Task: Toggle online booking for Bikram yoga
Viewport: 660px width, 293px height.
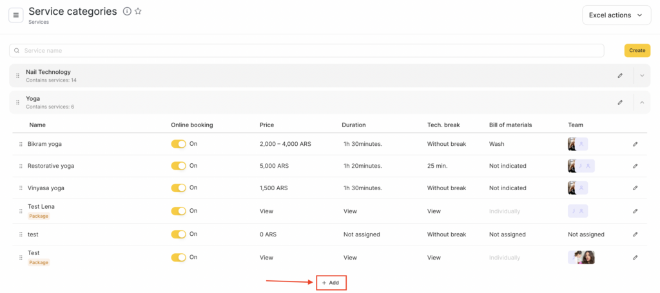Action: pyautogui.click(x=179, y=144)
